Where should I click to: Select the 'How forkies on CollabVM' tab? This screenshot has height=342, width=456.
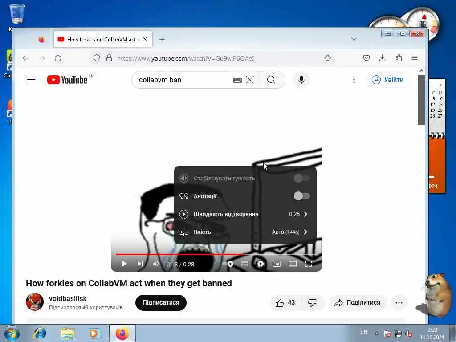tap(103, 40)
